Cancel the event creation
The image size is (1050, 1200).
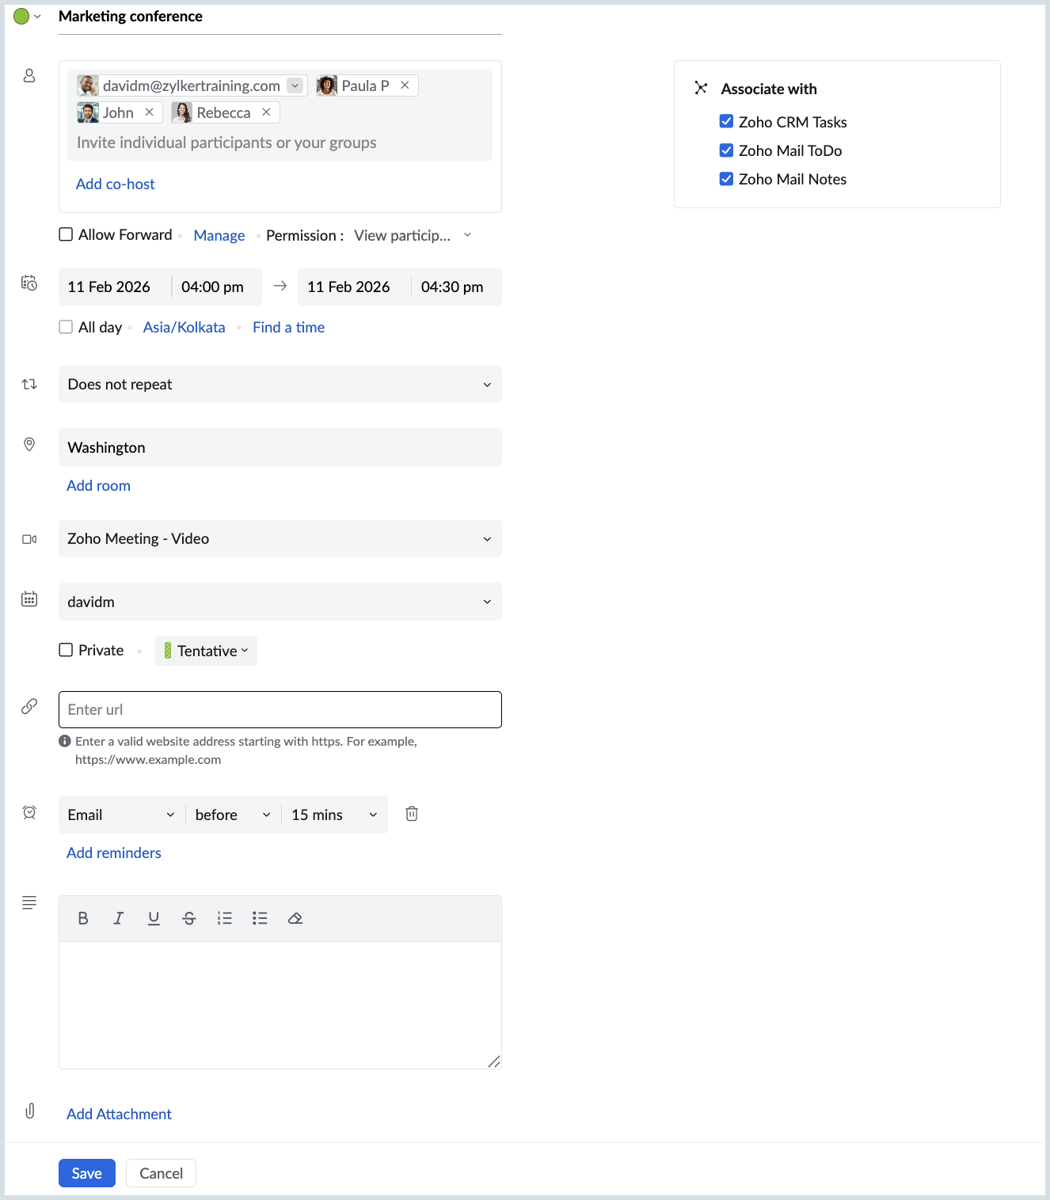162,1173
